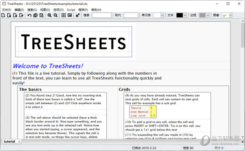The width and height of the screenshot is (245, 151).
Task: Expand the 边框 border color dropdown arrow
Action: pyautogui.click(x=207, y=15)
